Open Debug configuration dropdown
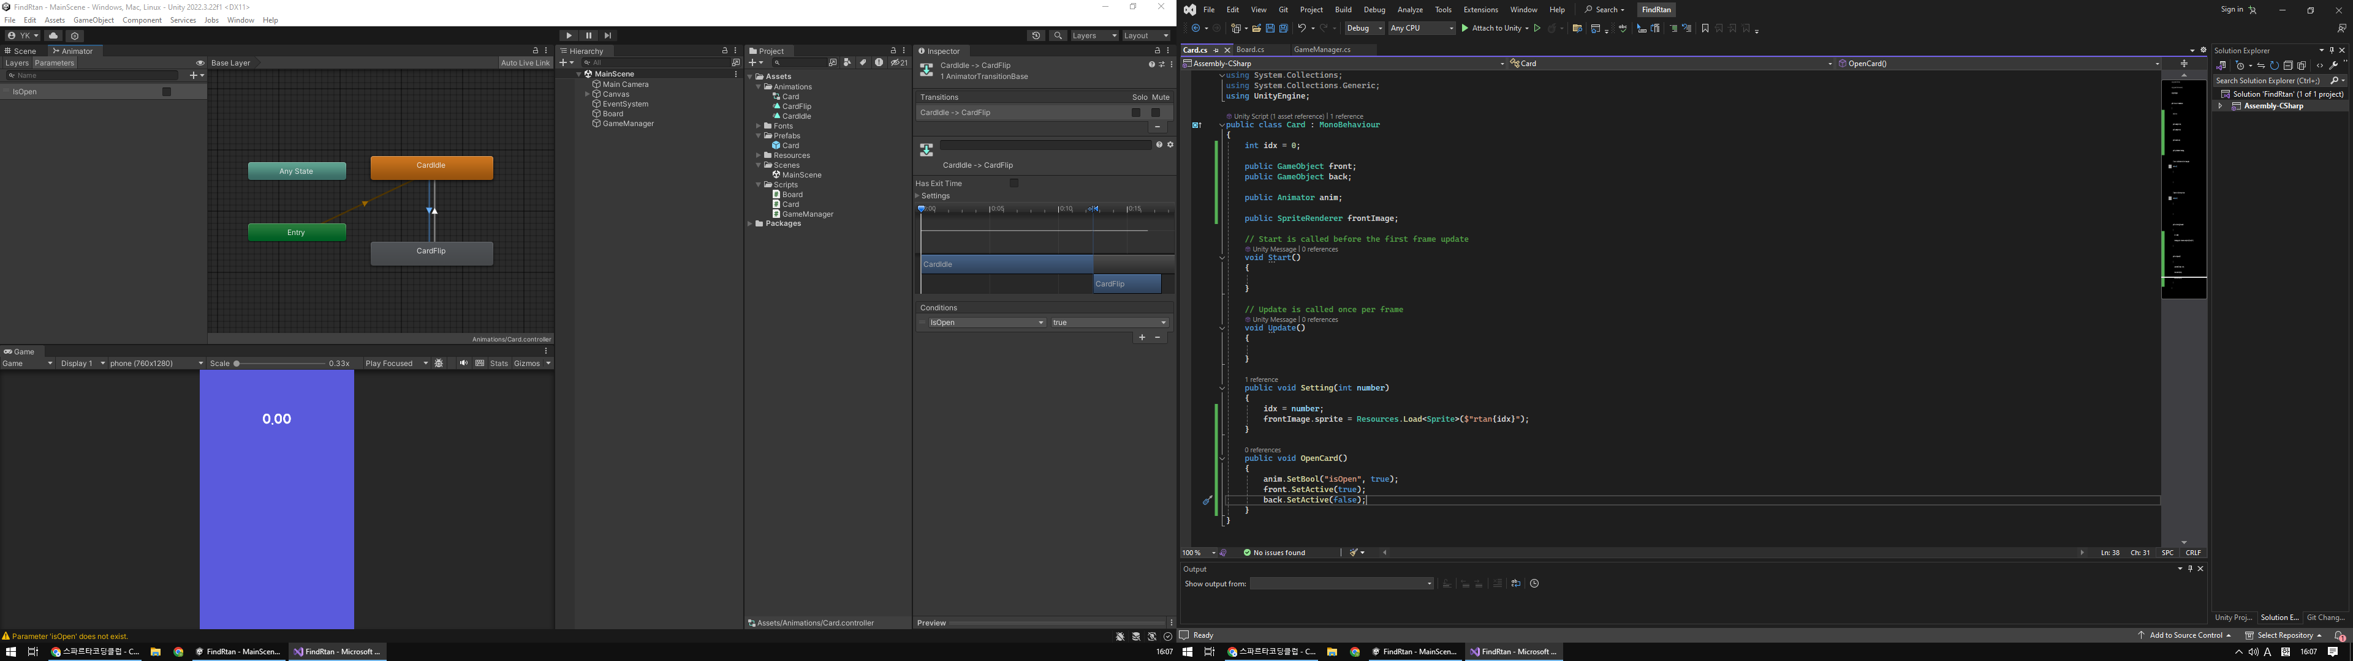The image size is (2353, 661). tap(1364, 28)
